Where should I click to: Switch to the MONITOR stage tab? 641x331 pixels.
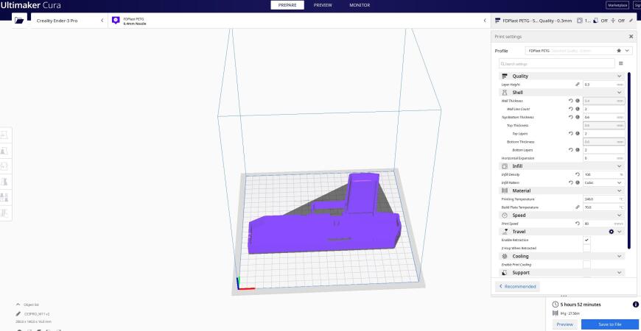click(x=360, y=5)
